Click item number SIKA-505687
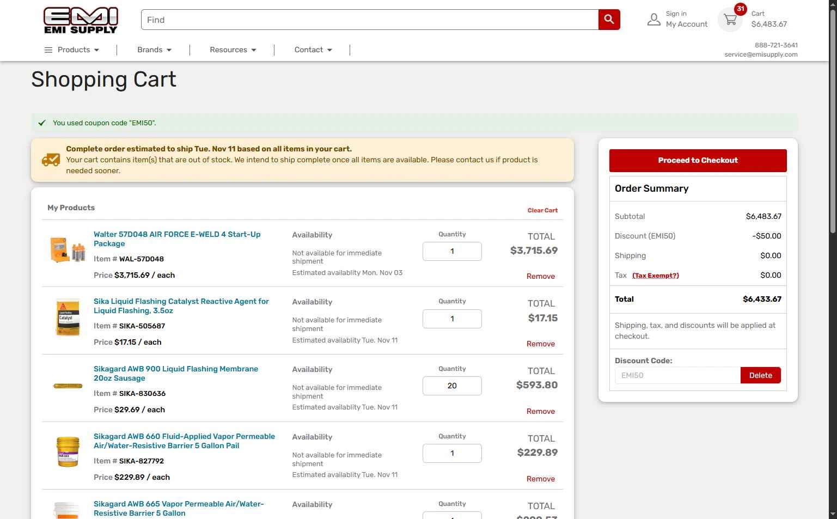Viewport: 837px width, 519px height. (x=142, y=326)
